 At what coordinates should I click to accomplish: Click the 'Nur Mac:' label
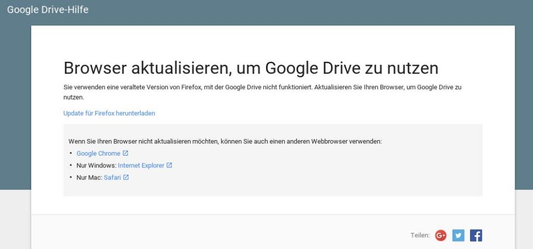coord(89,177)
